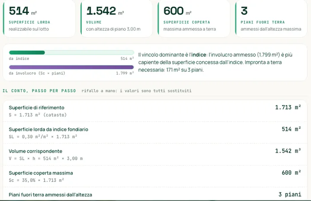The height and width of the screenshot is (201, 311).
Task: Click the 600 m² step result value
Action: pos(291,173)
